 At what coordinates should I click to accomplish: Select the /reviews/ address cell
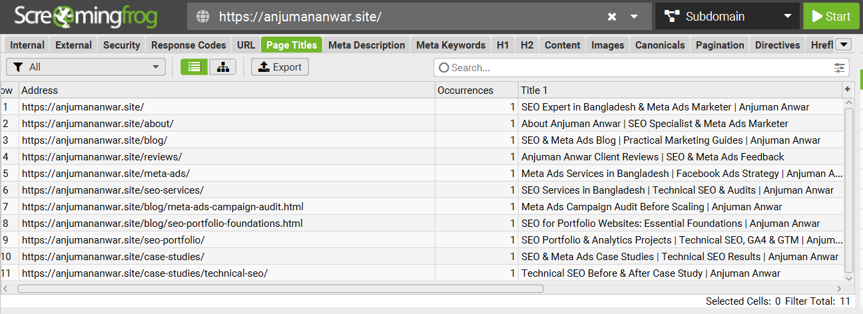227,157
